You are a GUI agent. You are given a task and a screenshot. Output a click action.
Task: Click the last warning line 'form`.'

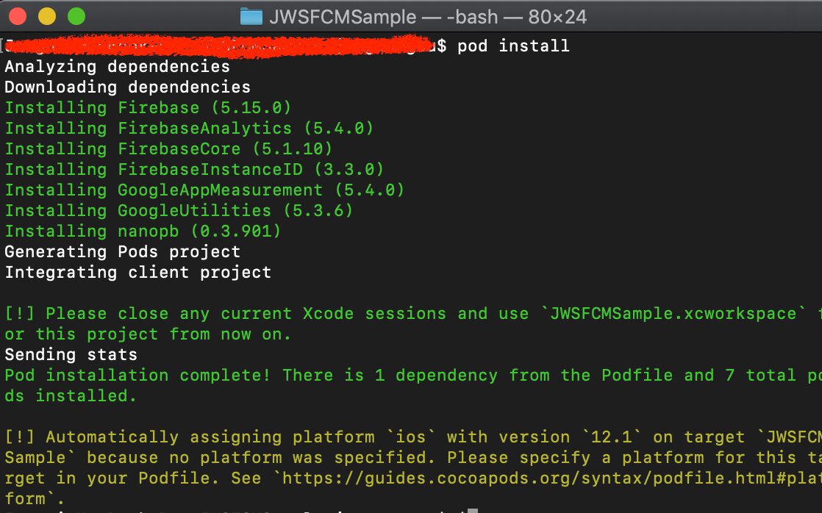(x=35, y=498)
